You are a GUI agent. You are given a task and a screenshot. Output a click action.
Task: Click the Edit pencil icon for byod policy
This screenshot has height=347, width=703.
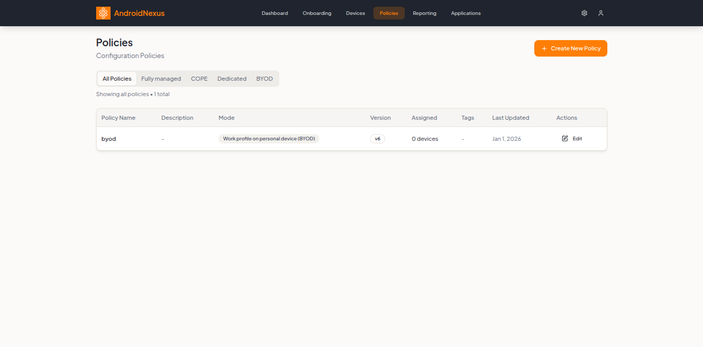click(564, 138)
